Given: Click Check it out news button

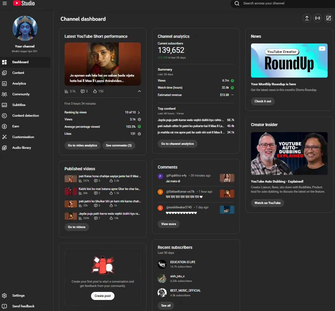Looking at the screenshot, I should tap(263, 101).
